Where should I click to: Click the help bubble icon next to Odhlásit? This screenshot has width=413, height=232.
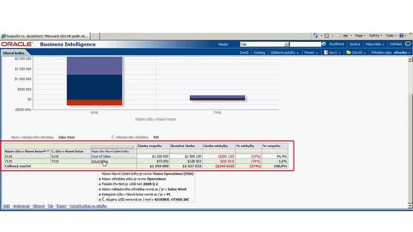[408, 44]
